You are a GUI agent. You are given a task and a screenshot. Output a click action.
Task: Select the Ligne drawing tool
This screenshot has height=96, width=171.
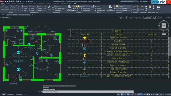(x=2, y=8)
